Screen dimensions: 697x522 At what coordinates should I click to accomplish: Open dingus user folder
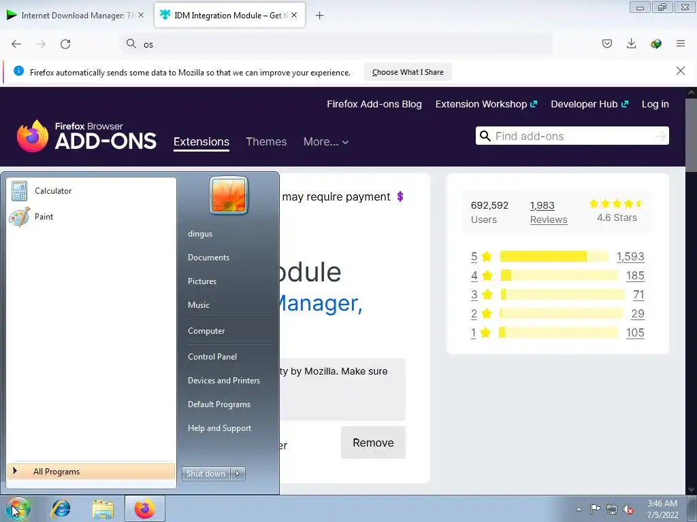(200, 234)
